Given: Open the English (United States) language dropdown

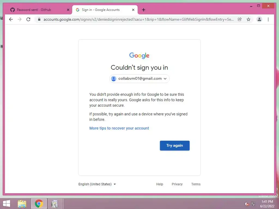Looking at the screenshot, I should (x=97, y=184).
